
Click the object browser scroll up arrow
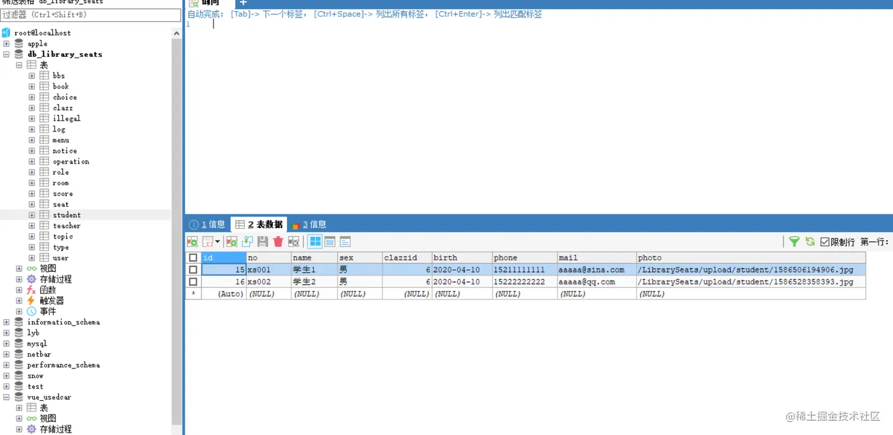[176, 34]
